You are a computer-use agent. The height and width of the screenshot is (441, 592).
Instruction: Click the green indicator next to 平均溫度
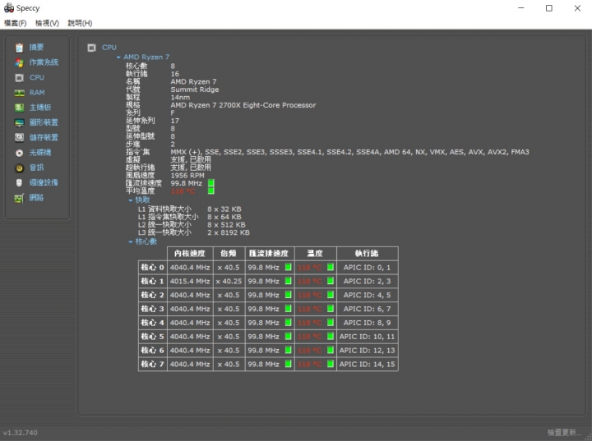[211, 191]
